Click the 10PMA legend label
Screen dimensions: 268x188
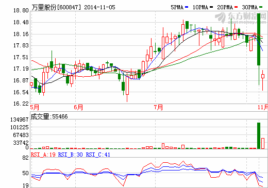point(200,7)
